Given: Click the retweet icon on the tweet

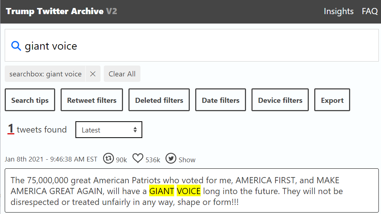Looking at the screenshot, I should point(108,159).
